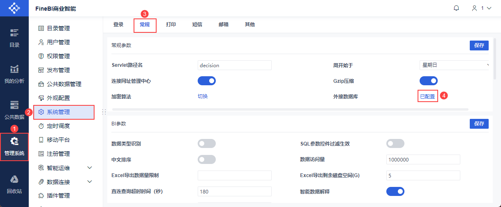Viewport: 501px width, 207px height.
Task: Open 公共数据 in the left navigation bar
Action: pos(14,110)
